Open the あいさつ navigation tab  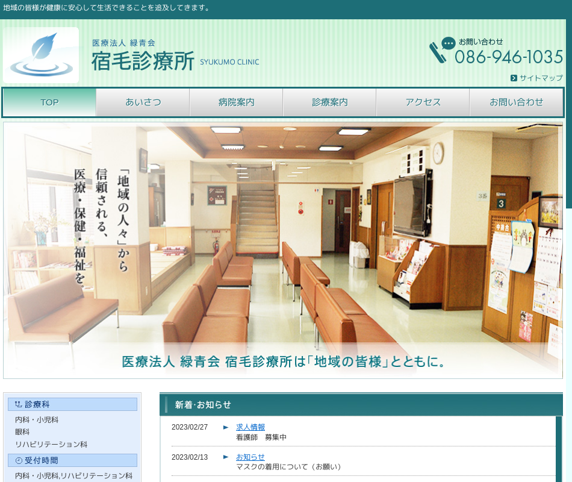click(x=143, y=102)
